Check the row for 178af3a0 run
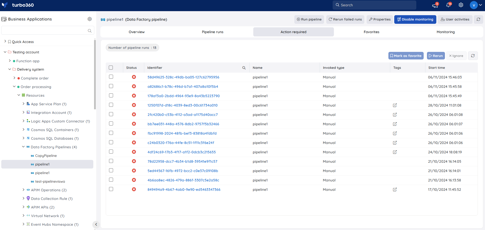Image resolution: width=485 pixels, height=230 pixels. pyautogui.click(x=111, y=95)
